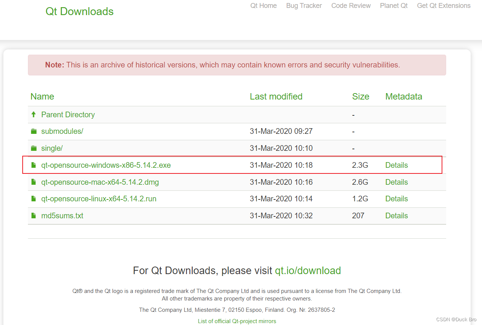This screenshot has width=482, height=325.
Task: Follow the qt.io/download link
Action: tap(308, 271)
